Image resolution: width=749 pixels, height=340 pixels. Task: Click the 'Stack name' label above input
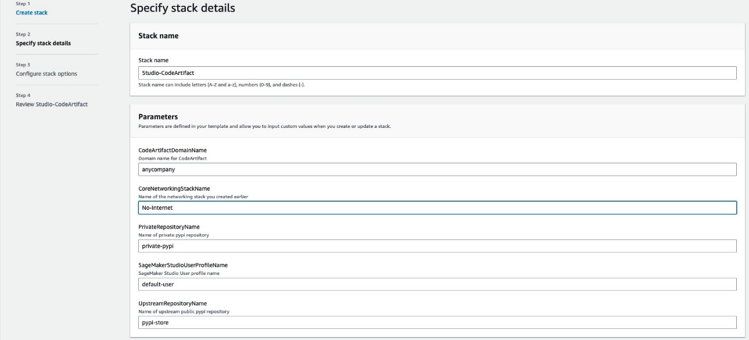point(153,60)
